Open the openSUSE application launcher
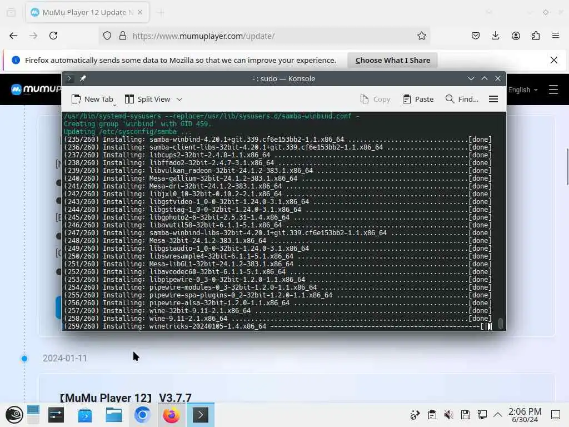The width and height of the screenshot is (569, 427). tap(14, 415)
